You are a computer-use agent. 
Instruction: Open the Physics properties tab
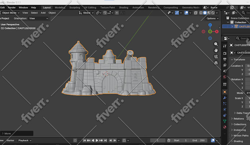point(225,109)
